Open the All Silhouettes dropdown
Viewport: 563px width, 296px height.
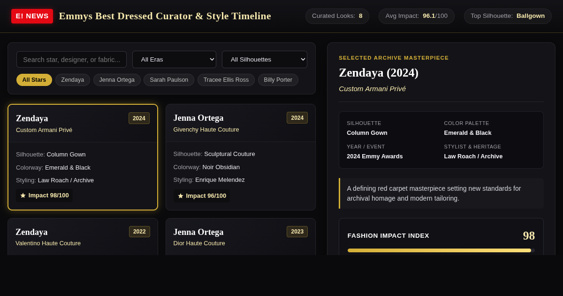pos(265,60)
